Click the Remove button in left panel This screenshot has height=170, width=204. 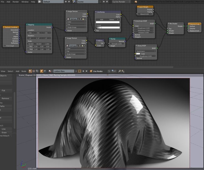[6, 98]
